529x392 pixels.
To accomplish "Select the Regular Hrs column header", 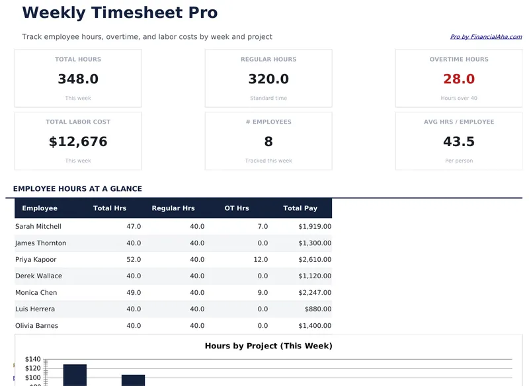I will click(x=173, y=208).
